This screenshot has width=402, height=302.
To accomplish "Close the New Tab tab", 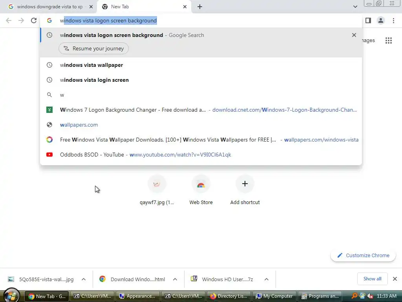I will pos(185,7).
